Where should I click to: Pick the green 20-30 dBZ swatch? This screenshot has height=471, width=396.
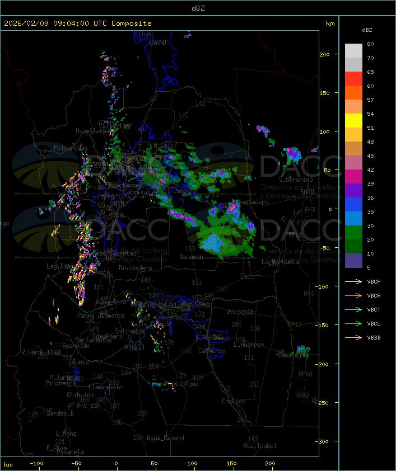click(x=353, y=233)
